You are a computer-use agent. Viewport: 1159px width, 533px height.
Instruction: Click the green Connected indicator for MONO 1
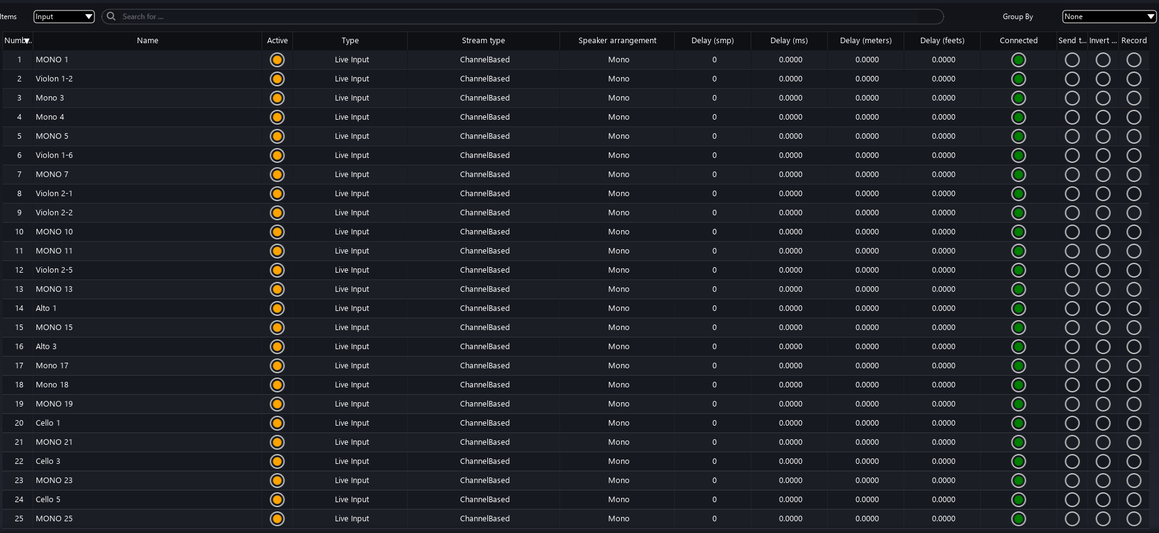pyautogui.click(x=1018, y=60)
